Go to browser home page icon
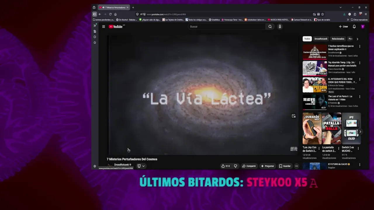This screenshot has width=374, height=210. click(115, 14)
